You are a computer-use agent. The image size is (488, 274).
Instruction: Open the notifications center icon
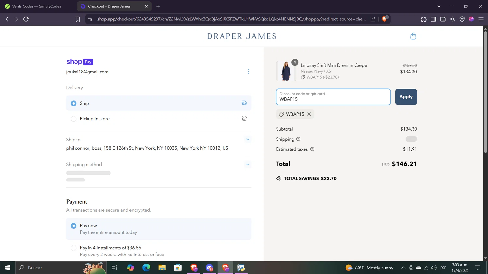478,268
